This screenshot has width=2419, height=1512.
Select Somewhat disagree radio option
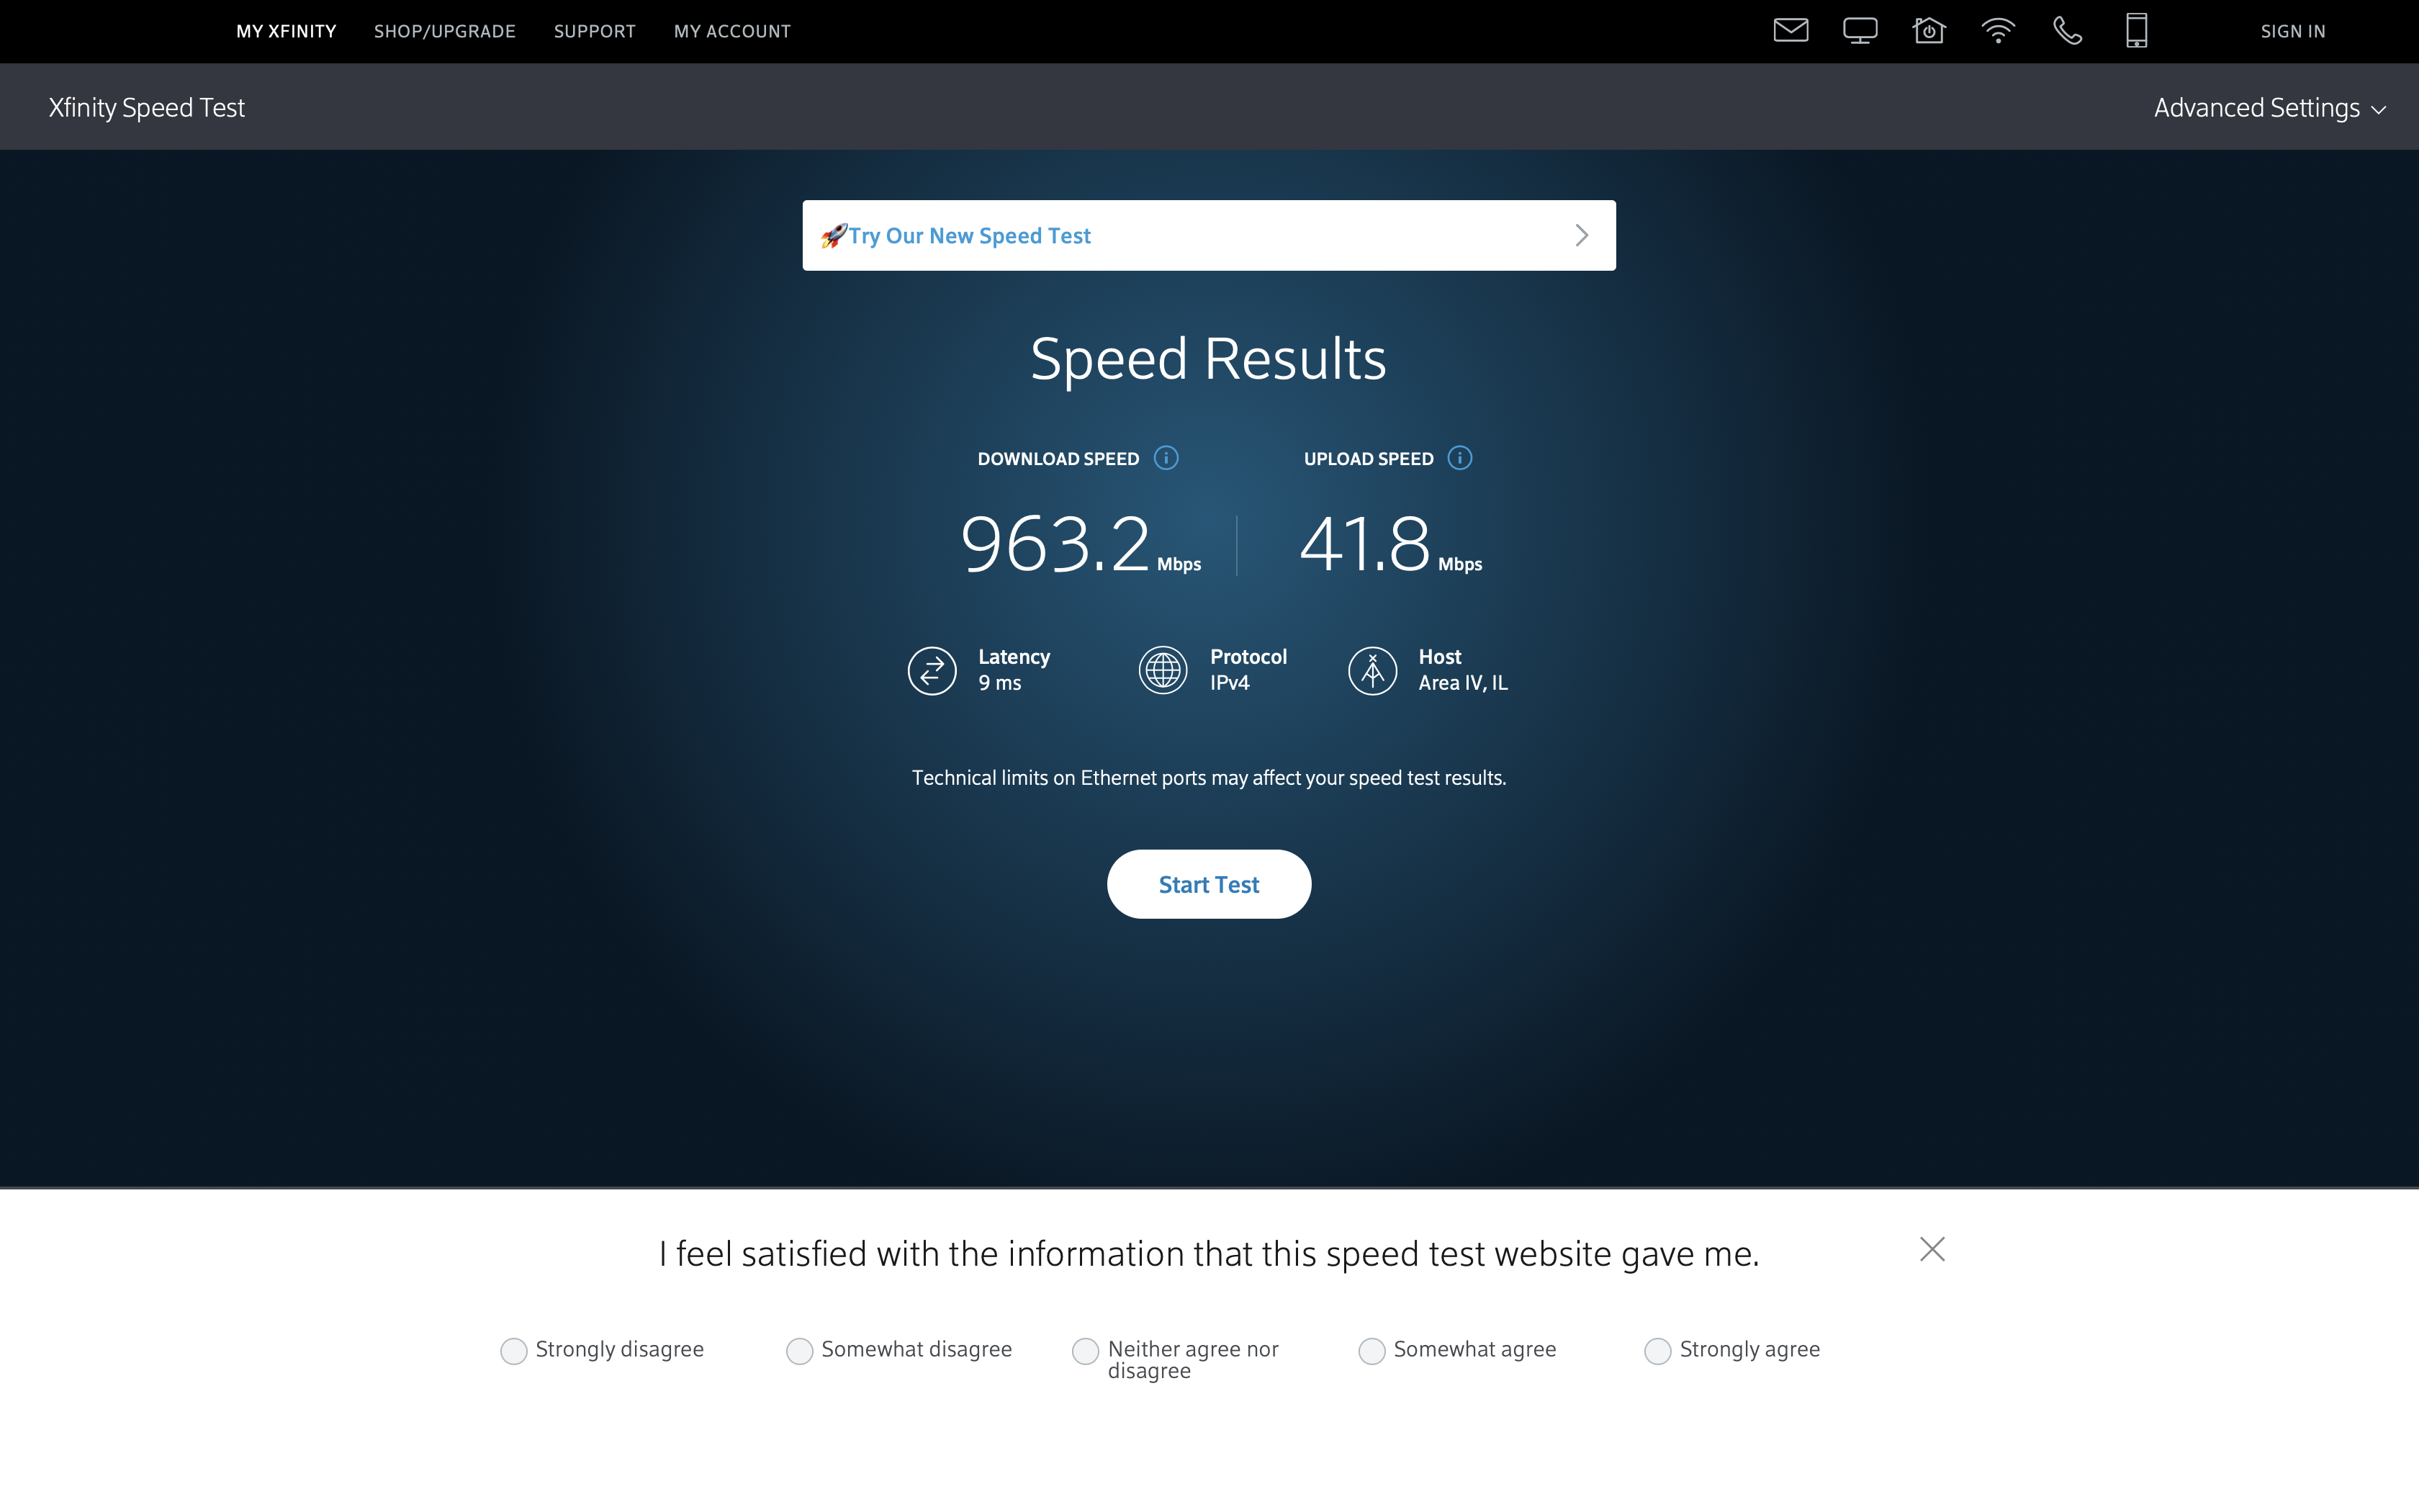(798, 1351)
